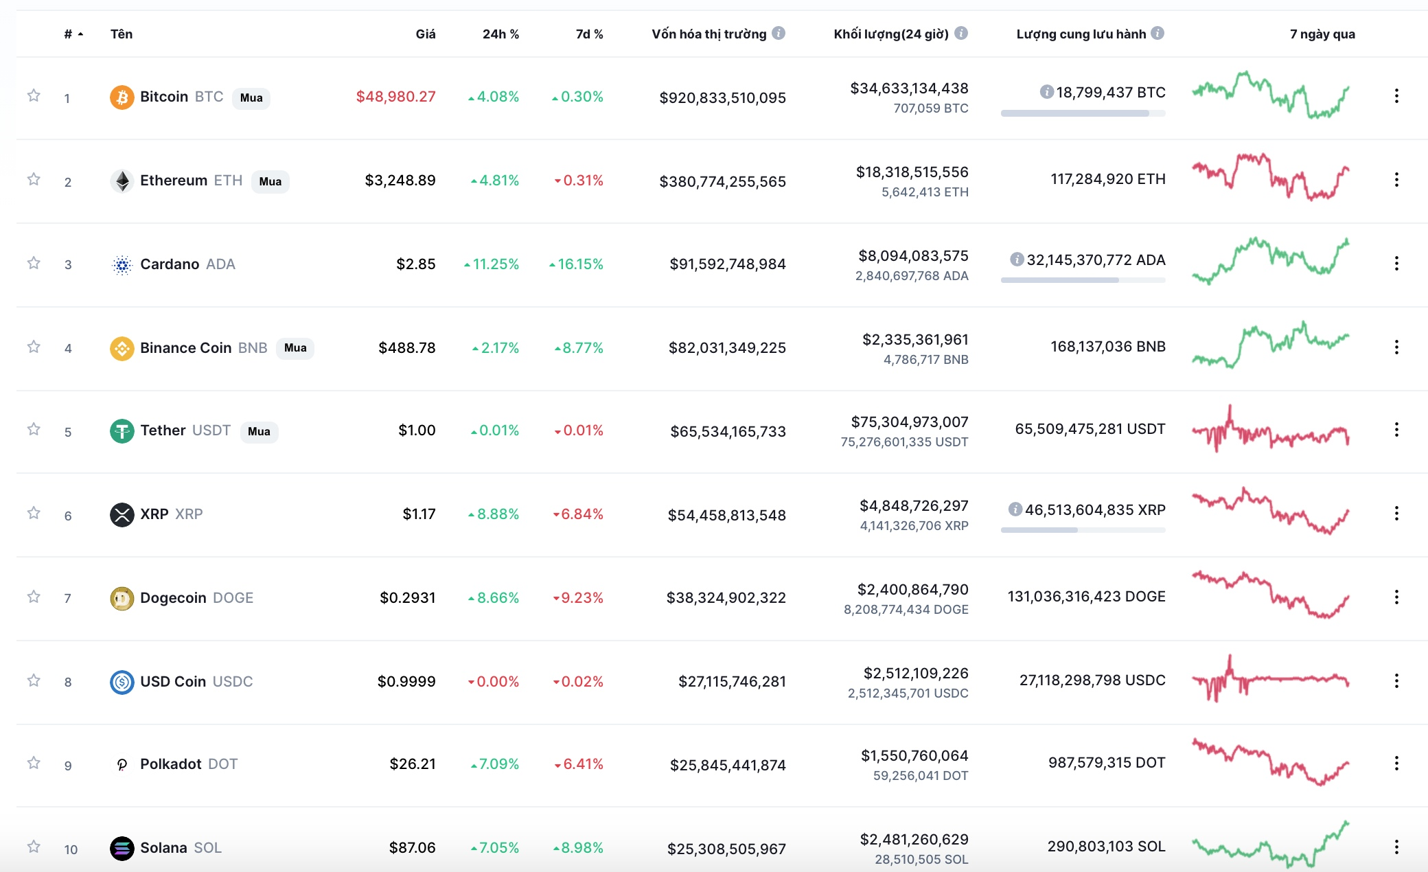Open the USD Coin row's three-dot menu
This screenshot has width=1428, height=872.
pos(1396,681)
